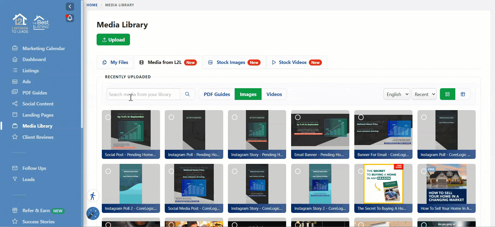Select the Instagram Poll - CoreLogic item
This screenshot has width=495, height=227.
coord(424,117)
